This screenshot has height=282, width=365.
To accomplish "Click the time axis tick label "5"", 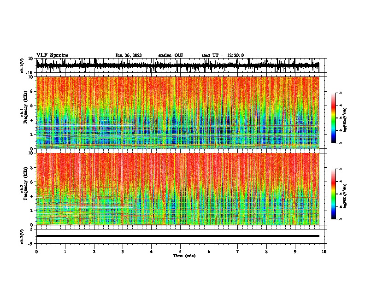I will point(180,252).
